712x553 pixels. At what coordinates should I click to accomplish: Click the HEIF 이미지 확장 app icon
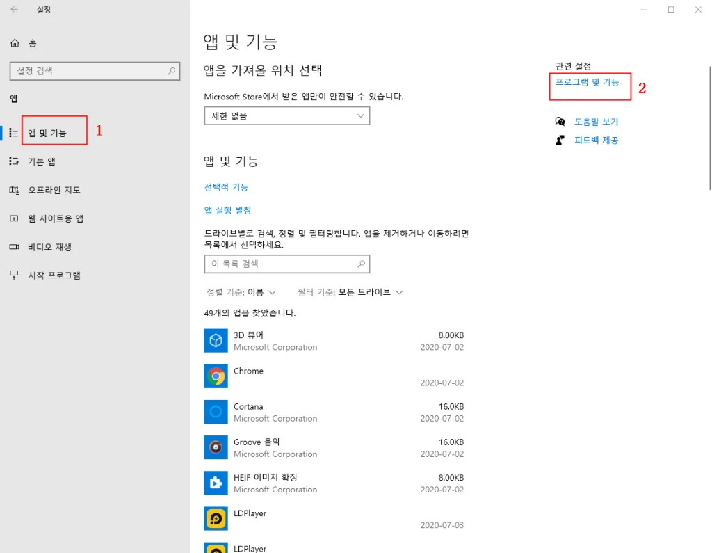coord(216,483)
